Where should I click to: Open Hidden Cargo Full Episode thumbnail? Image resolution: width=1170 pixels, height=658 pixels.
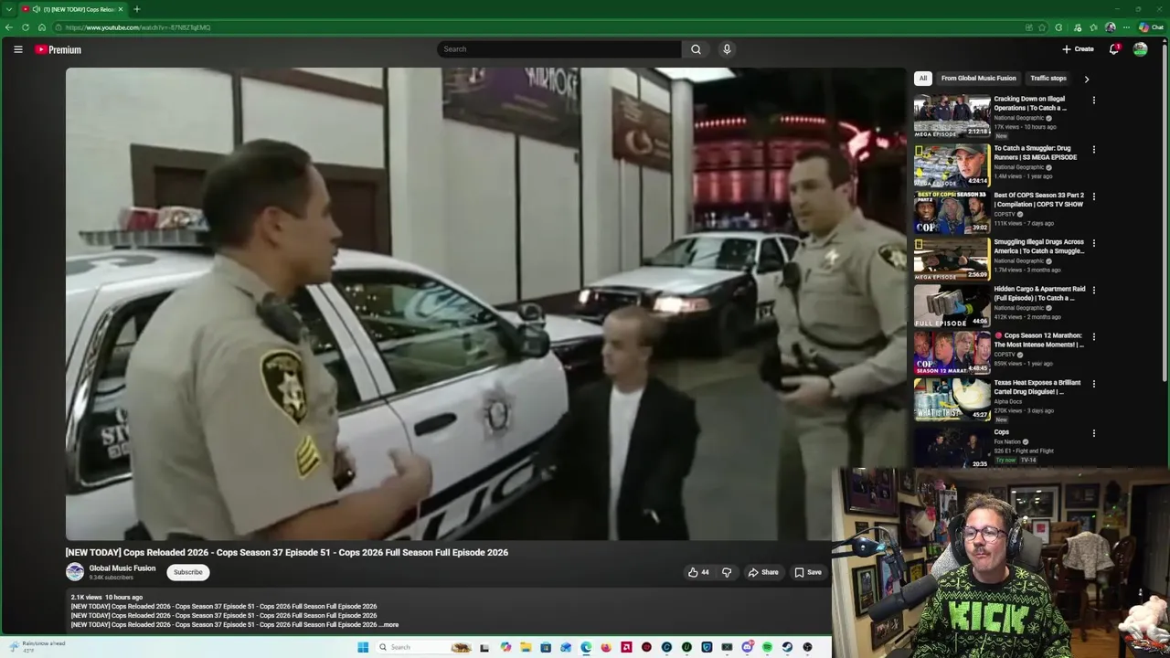pos(952,305)
